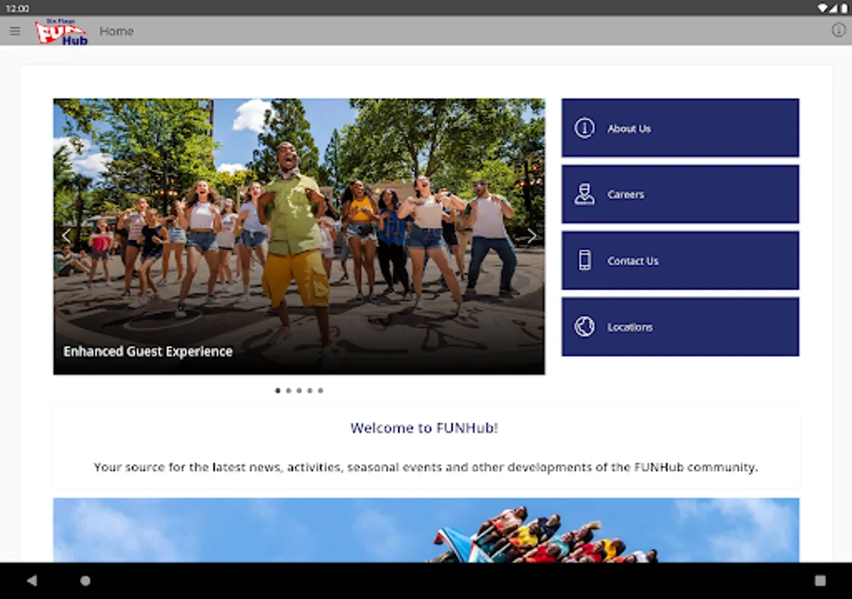Screen dimensions: 852x599
Task: Tap the globe icon beside Locations
Action: click(584, 326)
